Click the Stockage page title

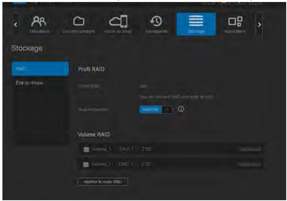pos(27,48)
